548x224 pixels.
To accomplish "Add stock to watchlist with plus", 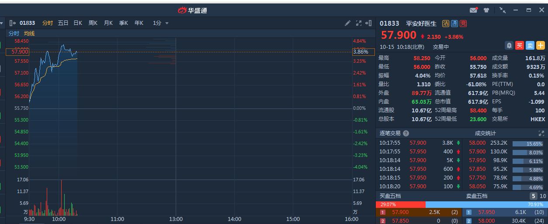I will (x=541, y=45).
